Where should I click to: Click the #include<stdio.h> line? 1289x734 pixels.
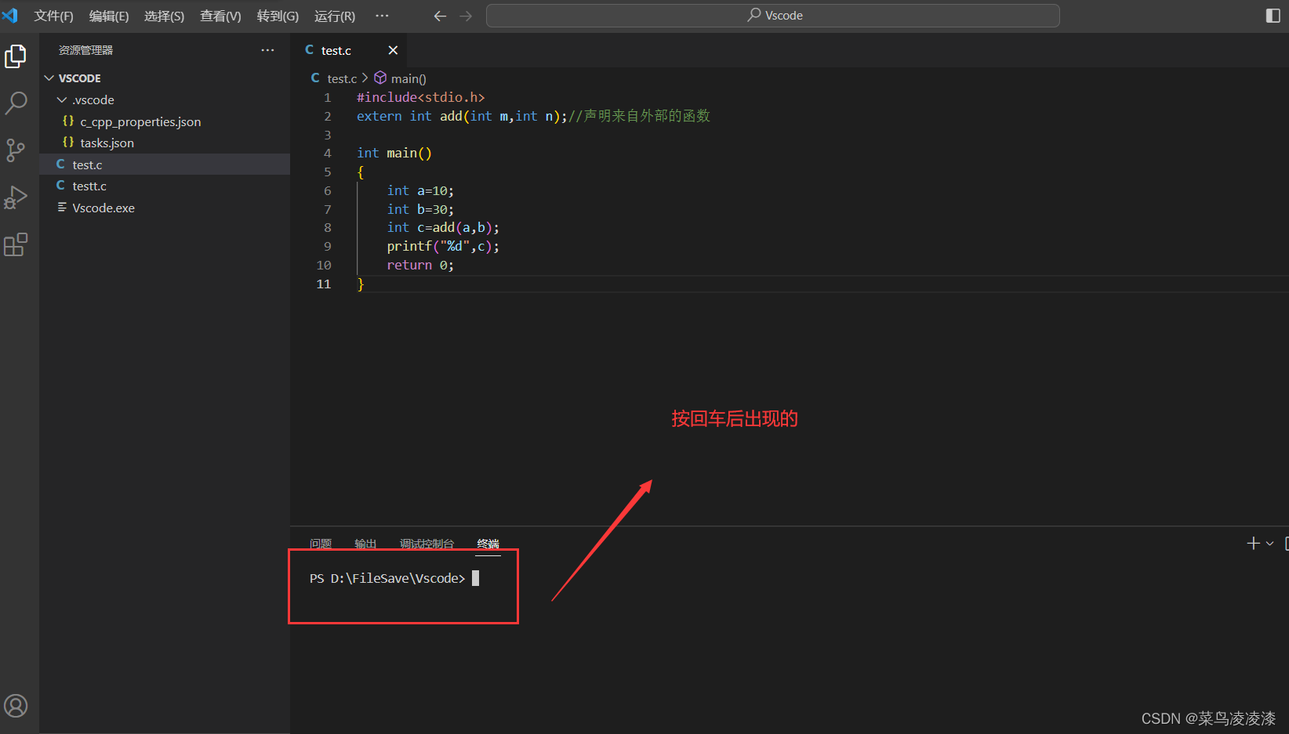point(421,97)
